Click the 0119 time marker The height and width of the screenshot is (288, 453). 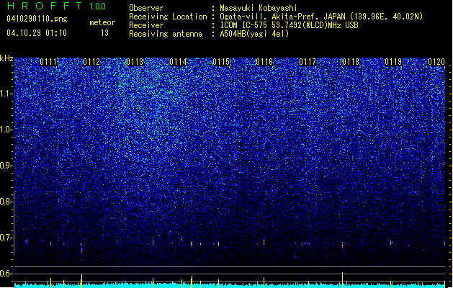[393, 62]
